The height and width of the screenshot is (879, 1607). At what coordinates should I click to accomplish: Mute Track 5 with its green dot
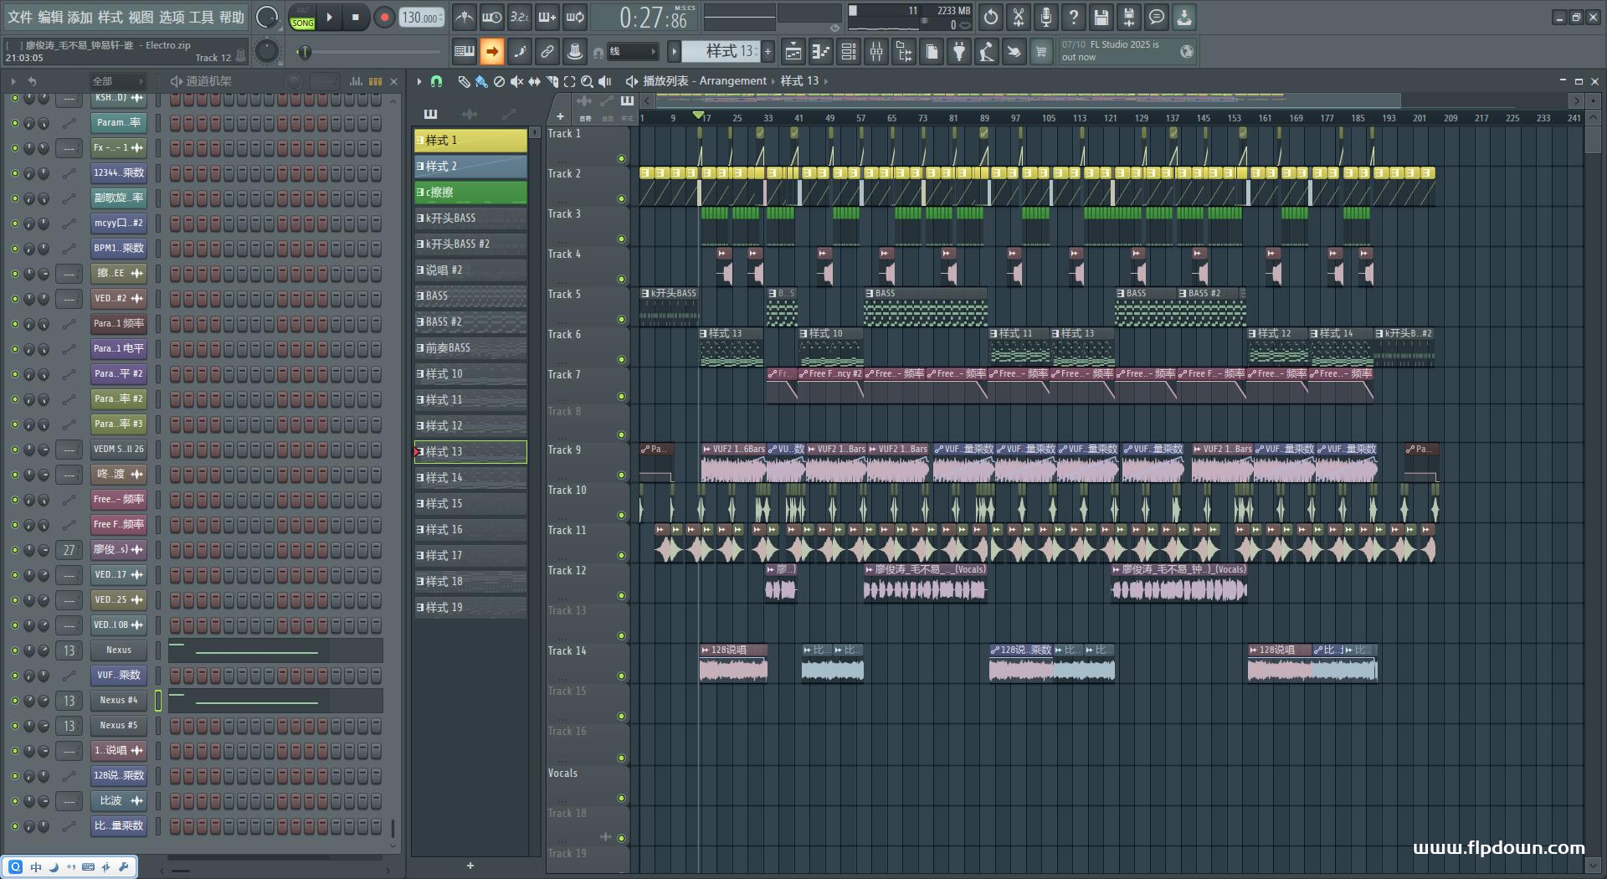[x=621, y=319]
